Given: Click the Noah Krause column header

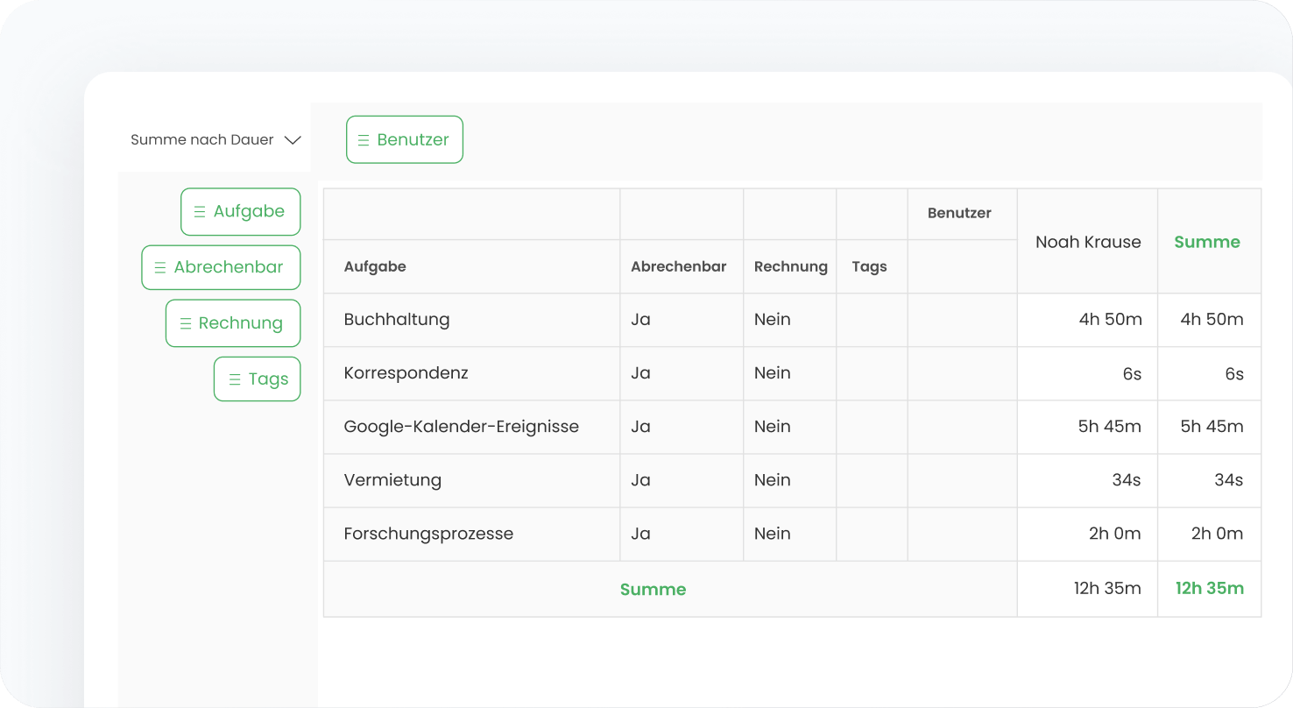Looking at the screenshot, I should [x=1088, y=243].
